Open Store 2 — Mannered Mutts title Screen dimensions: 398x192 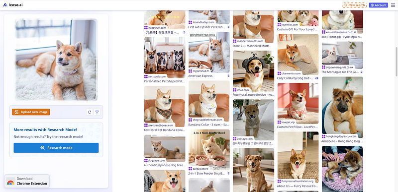tap(251, 46)
